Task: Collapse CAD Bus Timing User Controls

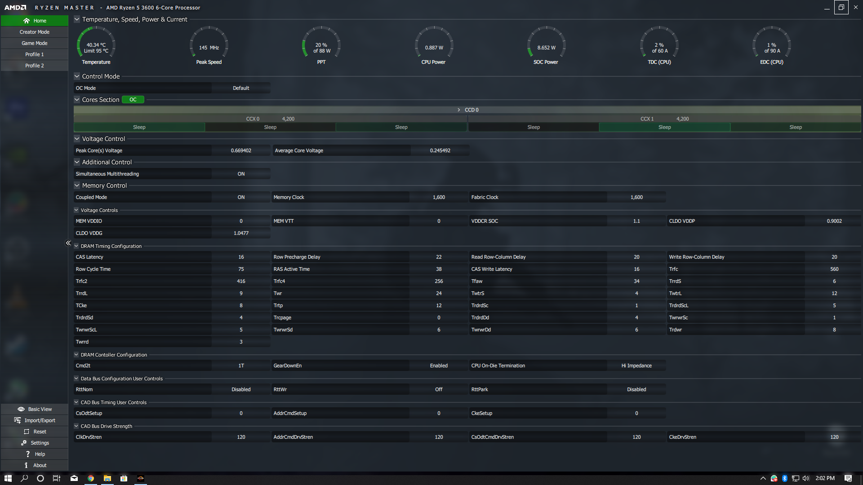Action: tap(76, 402)
